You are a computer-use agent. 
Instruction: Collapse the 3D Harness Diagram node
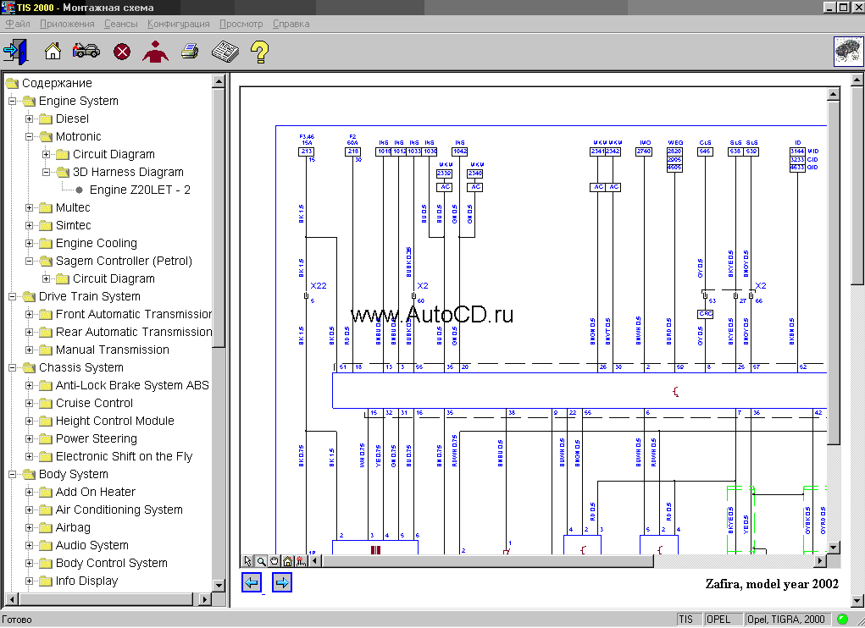click(47, 173)
